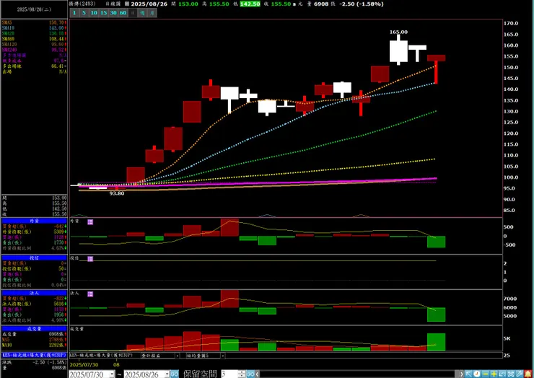Click the icon left of the pen tool

pos(511,374)
